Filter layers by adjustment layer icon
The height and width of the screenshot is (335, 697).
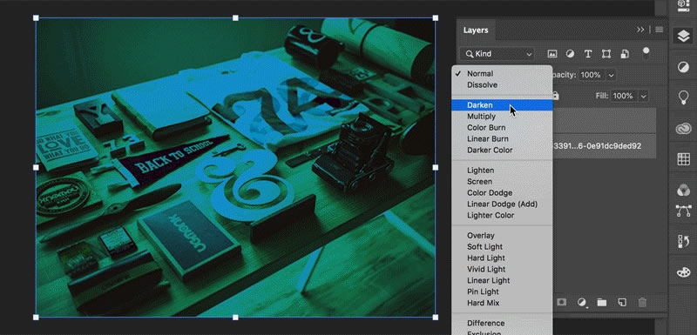tap(570, 54)
